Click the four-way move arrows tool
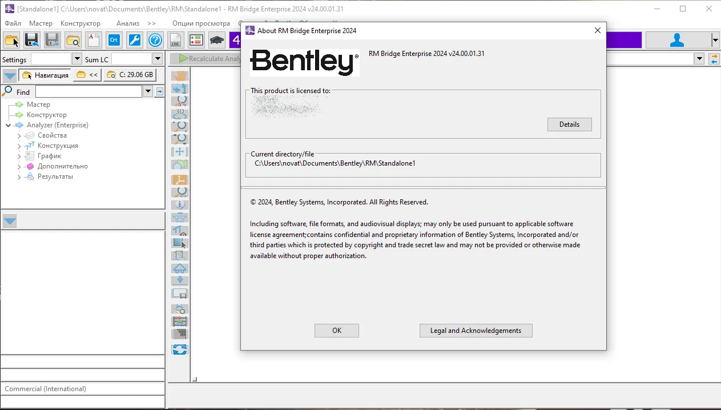This screenshot has height=410, width=721. pyautogui.click(x=180, y=151)
